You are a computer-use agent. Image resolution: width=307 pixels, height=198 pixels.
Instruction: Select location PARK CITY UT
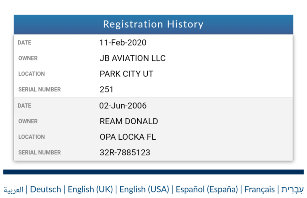click(x=126, y=74)
